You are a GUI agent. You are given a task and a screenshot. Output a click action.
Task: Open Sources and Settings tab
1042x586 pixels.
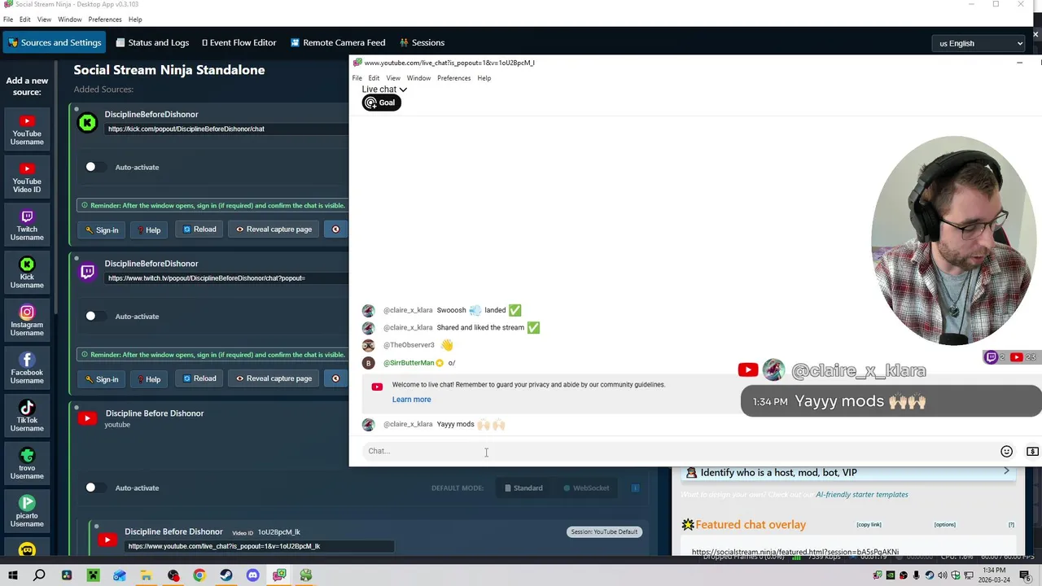(54, 42)
